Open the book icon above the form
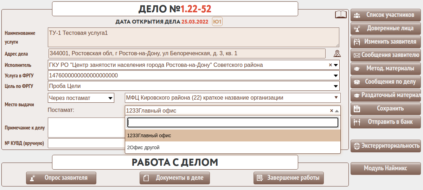Viewport: 423px width, 190px height. point(340,15)
